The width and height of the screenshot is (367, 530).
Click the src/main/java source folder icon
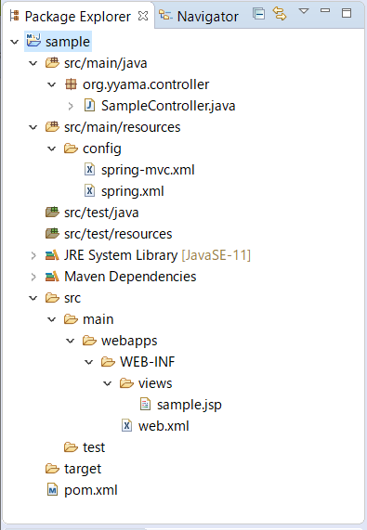(x=52, y=63)
